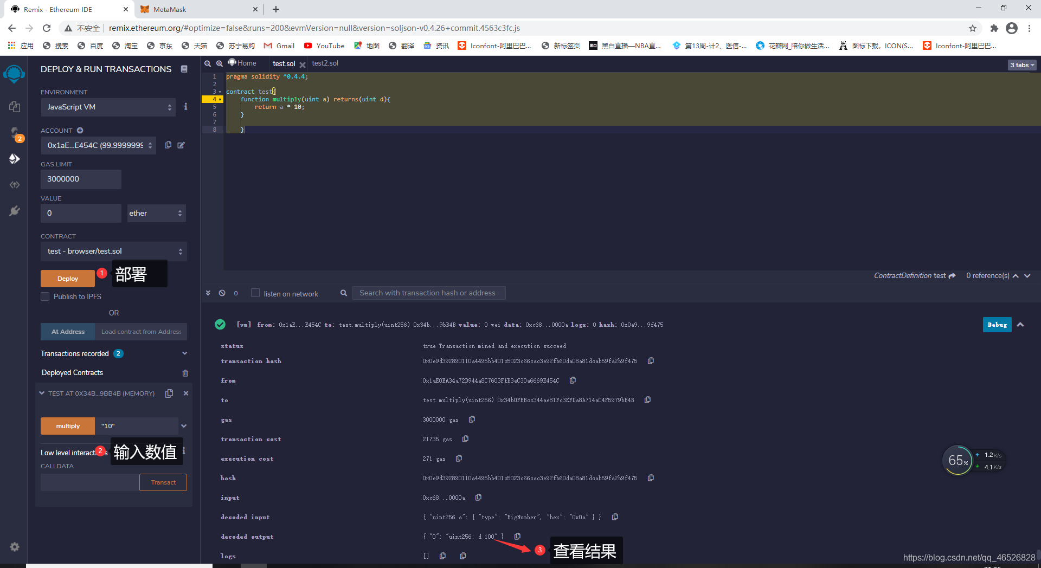
Task: Click the Load contract from Address field
Action: tap(141, 332)
